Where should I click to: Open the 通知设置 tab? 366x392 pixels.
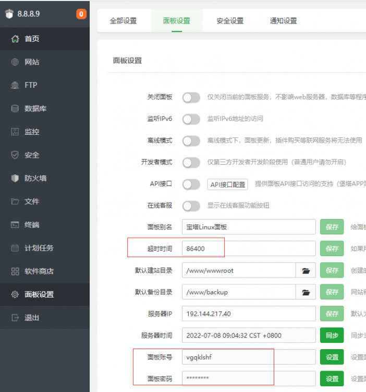[x=283, y=21]
